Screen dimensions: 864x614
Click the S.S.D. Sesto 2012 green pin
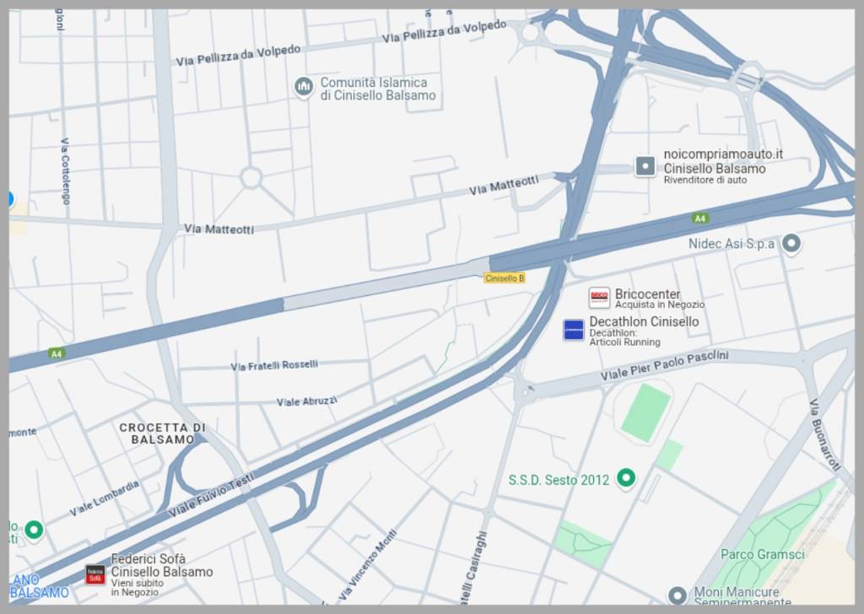click(x=626, y=478)
